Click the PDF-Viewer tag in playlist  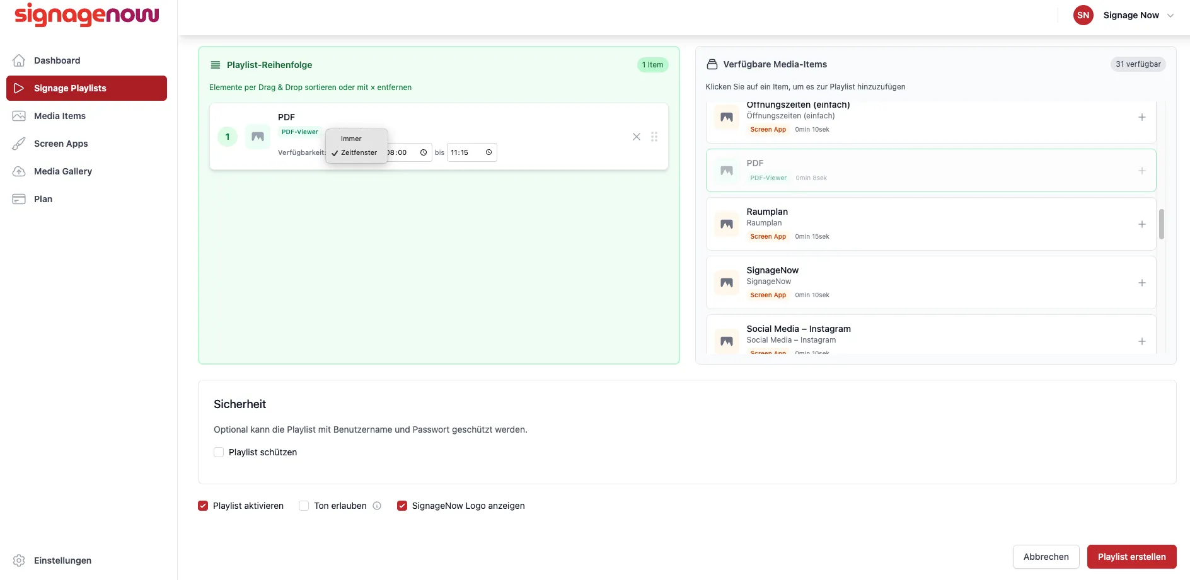(299, 132)
